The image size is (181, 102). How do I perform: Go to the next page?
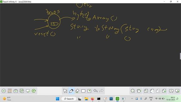click(158, 91)
